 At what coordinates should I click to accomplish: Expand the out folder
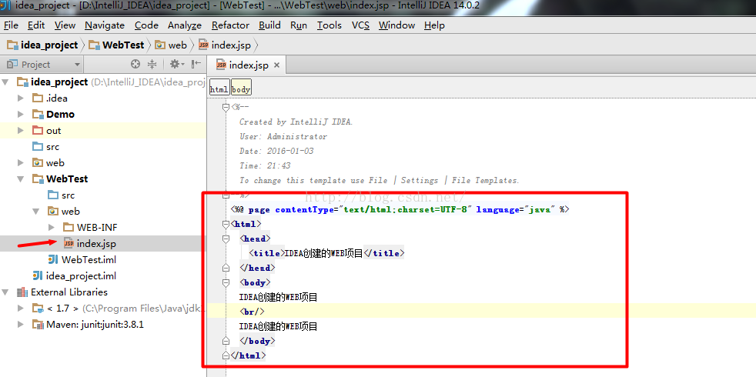click(20, 131)
